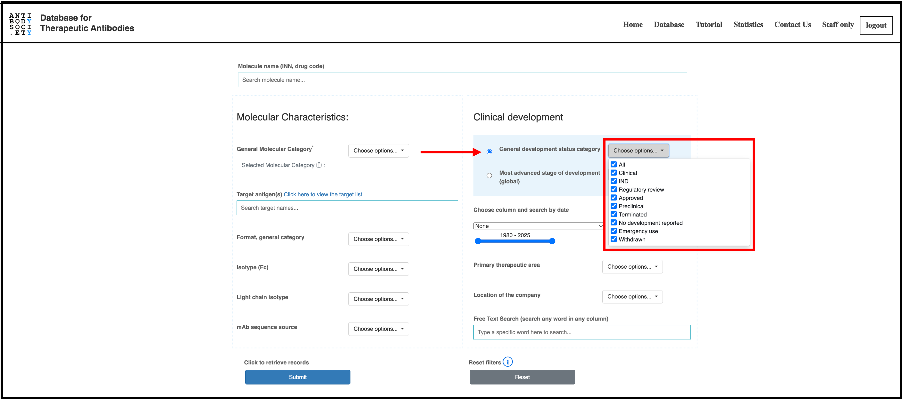Open the Statistics page

coord(748,24)
